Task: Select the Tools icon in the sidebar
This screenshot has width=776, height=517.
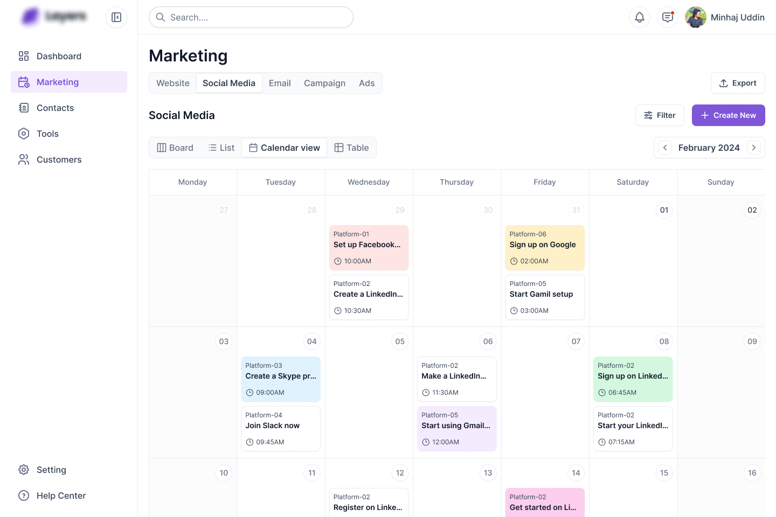Action: tap(23, 134)
